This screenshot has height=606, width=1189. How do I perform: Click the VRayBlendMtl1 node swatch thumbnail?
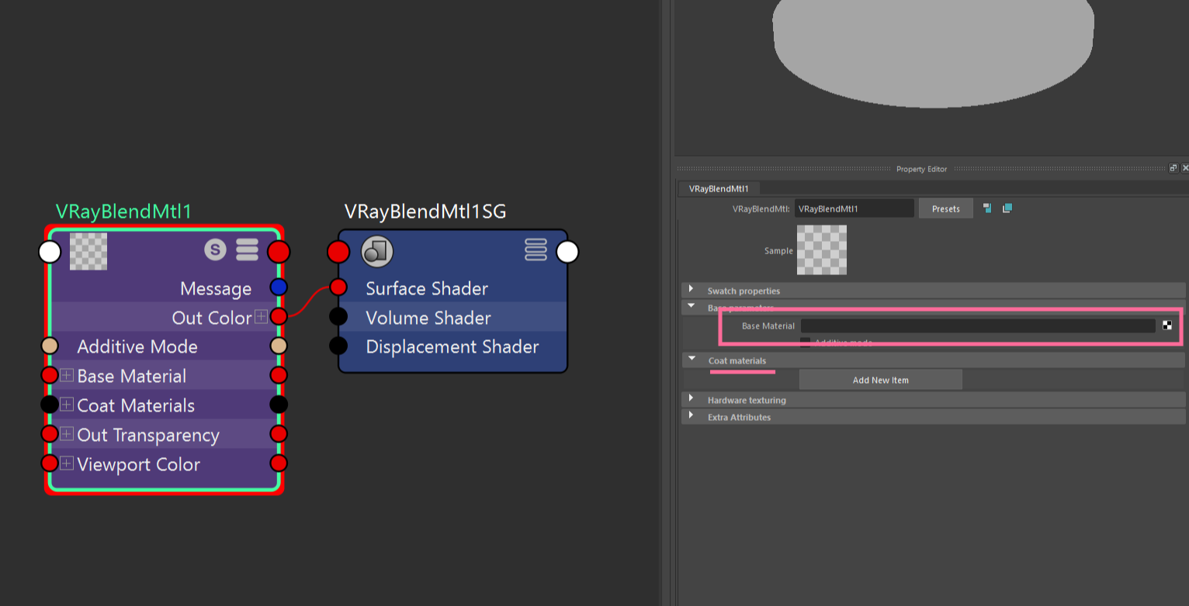click(88, 251)
